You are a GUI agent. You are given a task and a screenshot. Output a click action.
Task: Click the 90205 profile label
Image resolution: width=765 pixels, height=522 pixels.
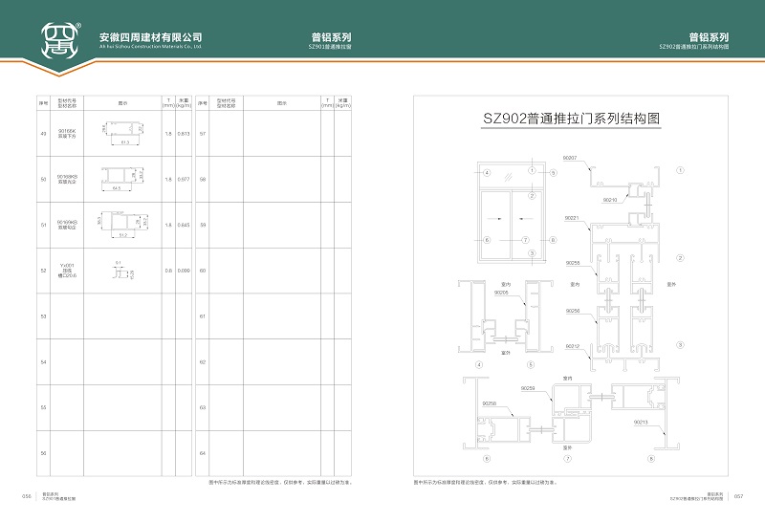pyautogui.click(x=501, y=293)
